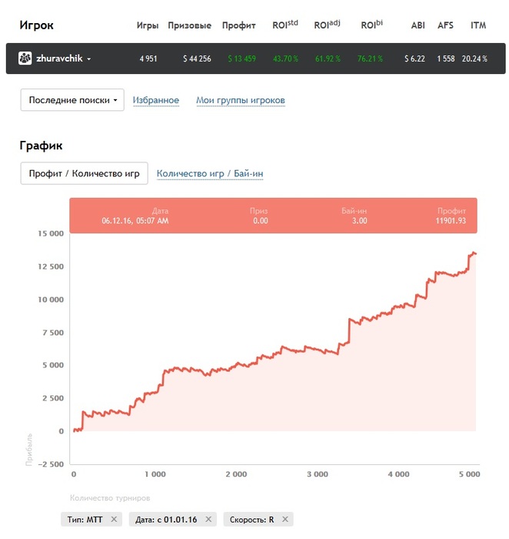The image size is (509, 539).
Task: Remove the Скорость: R filter tag
Action: point(285,519)
